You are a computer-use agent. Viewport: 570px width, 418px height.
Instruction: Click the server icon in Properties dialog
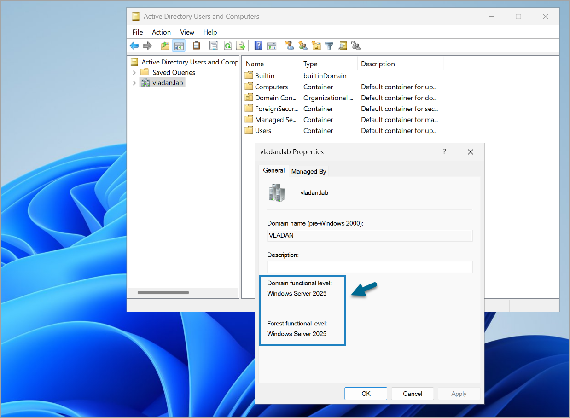tap(277, 193)
